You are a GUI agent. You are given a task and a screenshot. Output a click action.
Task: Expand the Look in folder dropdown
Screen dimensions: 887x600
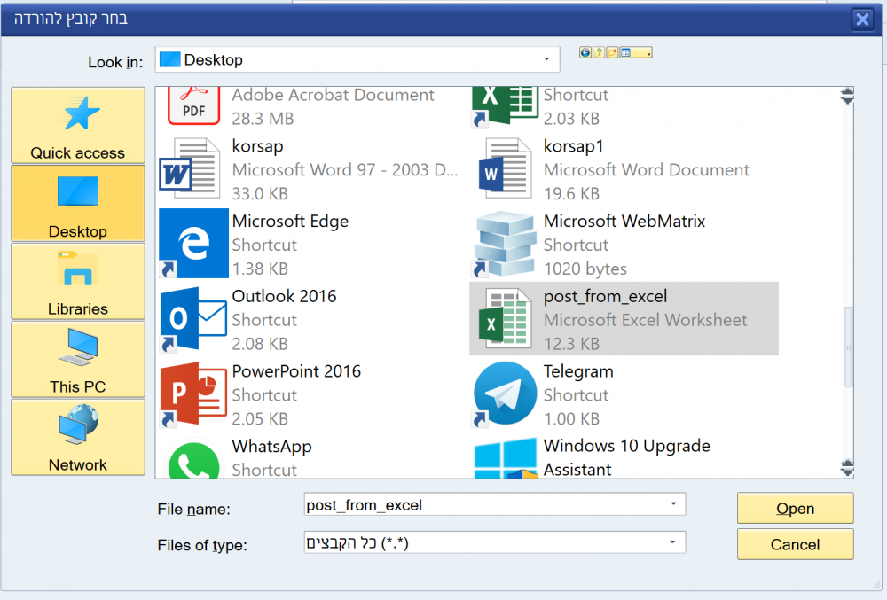tap(546, 59)
